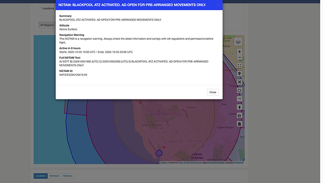
Task: Click the up arrow map tool
Action: pos(239,107)
